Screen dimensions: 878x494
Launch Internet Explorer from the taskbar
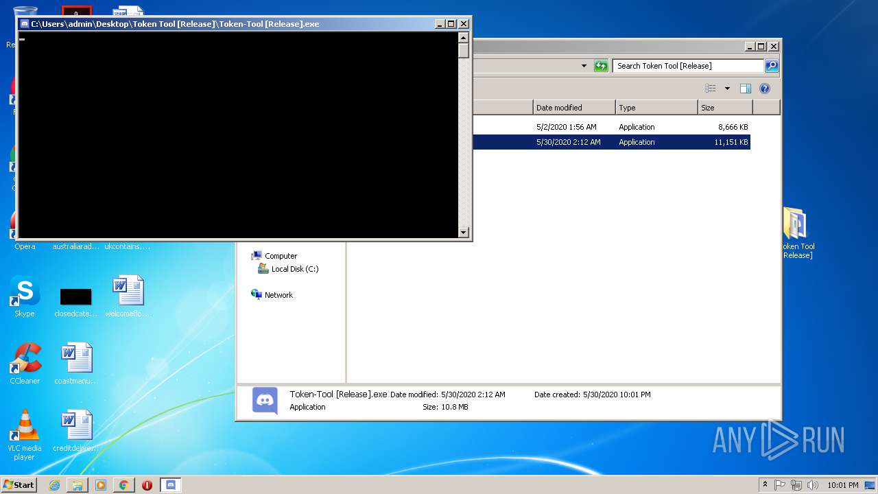pyautogui.click(x=54, y=485)
